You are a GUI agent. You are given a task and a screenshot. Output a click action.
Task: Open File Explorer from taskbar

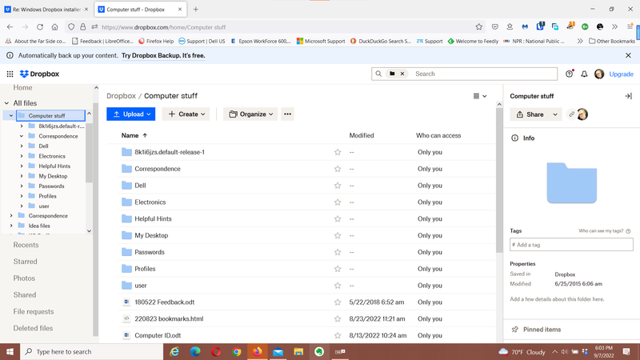click(x=298, y=351)
